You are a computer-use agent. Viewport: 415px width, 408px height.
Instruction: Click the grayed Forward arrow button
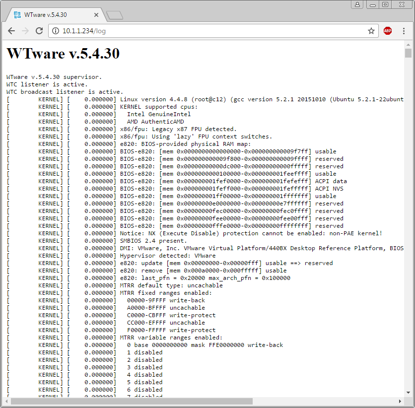click(25, 31)
